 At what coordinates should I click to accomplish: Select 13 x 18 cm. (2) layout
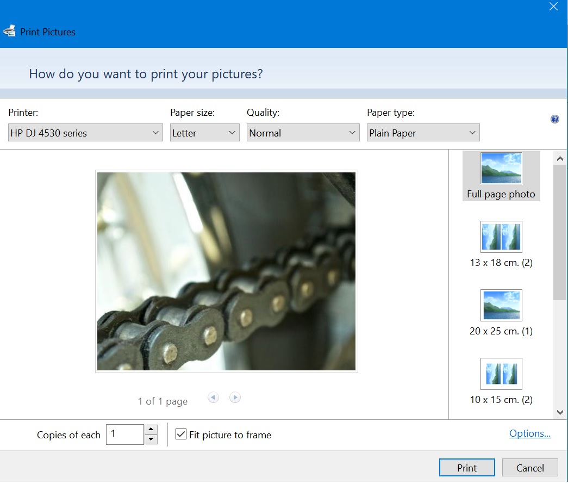click(501, 245)
